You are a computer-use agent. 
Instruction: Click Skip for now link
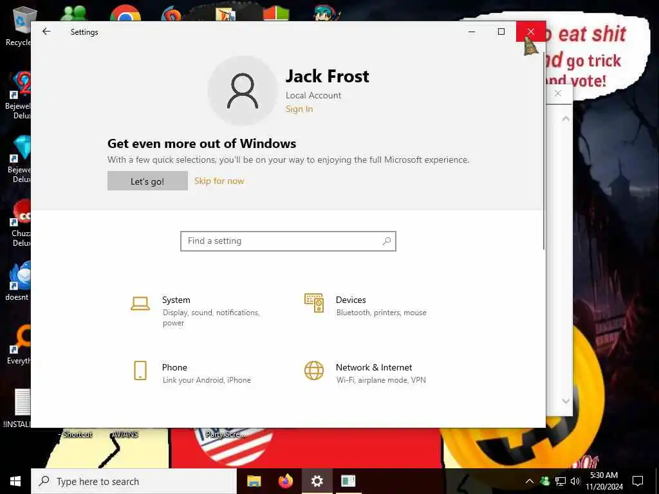tap(219, 181)
